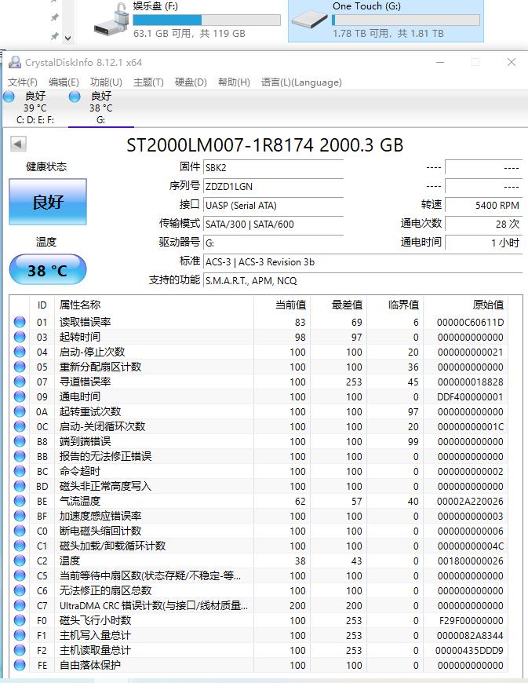528x683 pixels.
Task: Expand the Explorer sidebar chevron
Action: (x=68, y=38)
